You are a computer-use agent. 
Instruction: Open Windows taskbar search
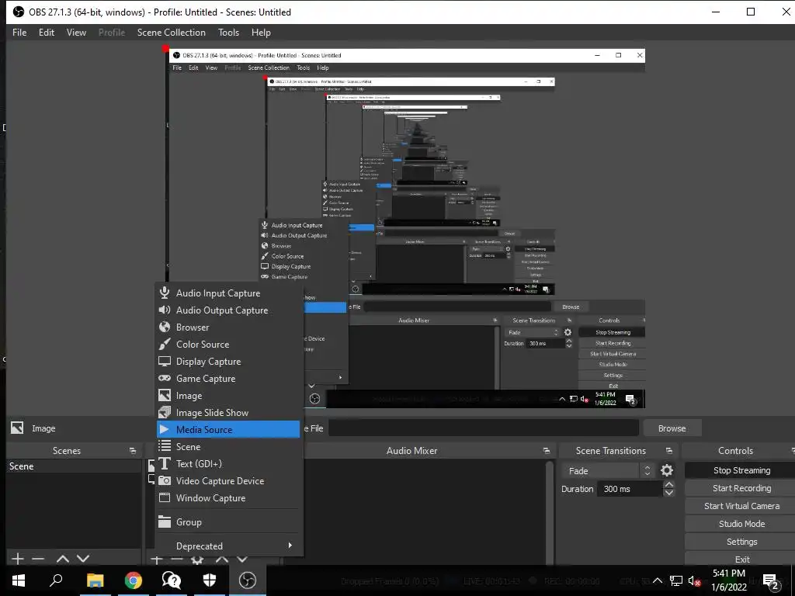point(56,580)
